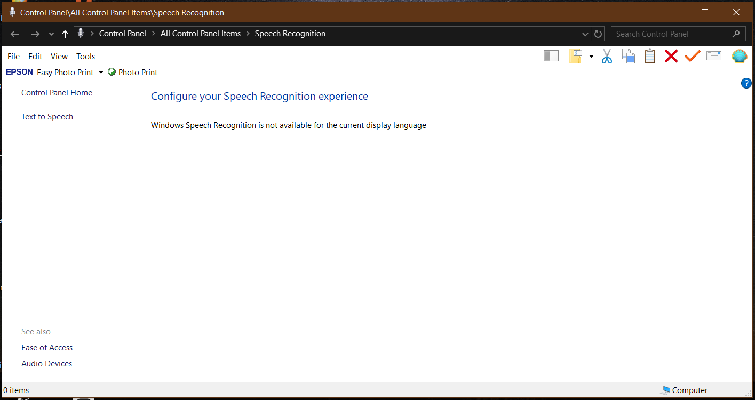The height and width of the screenshot is (400, 755).
Task: Open the Tools menu
Action: [x=85, y=57]
